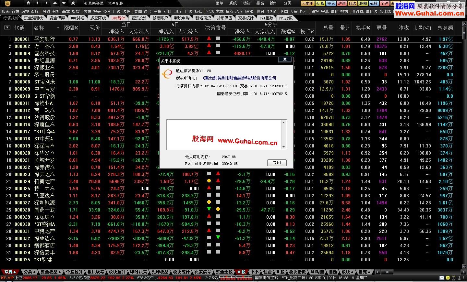Close the 关于本系统 dialog with X
The width and height of the screenshot is (467, 282).
click(285, 59)
